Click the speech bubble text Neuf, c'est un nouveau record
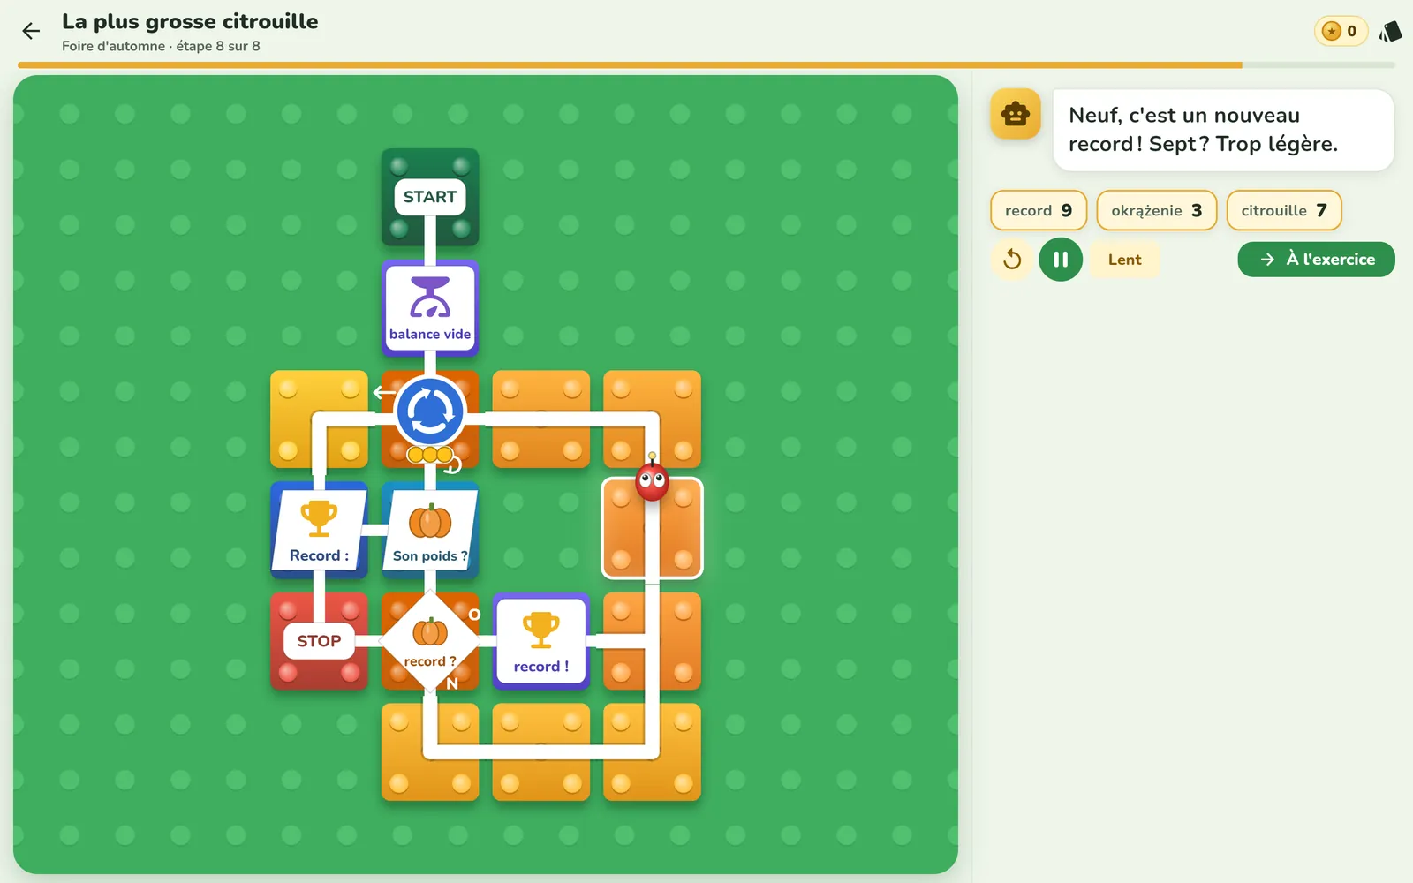 [x=1203, y=130]
